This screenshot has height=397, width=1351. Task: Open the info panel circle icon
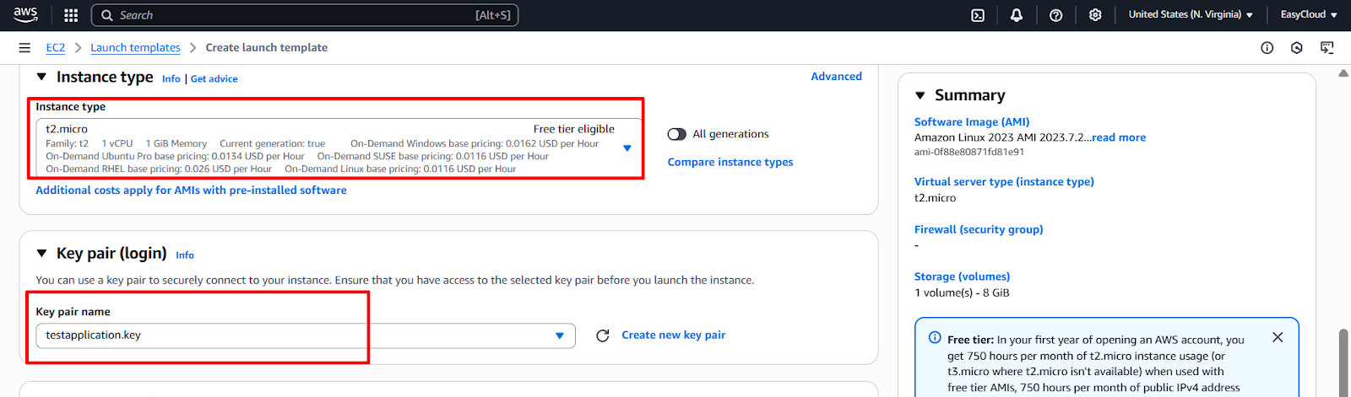(x=1267, y=48)
